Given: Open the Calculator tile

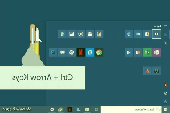Looking at the screenshot, I should point(99,34).
